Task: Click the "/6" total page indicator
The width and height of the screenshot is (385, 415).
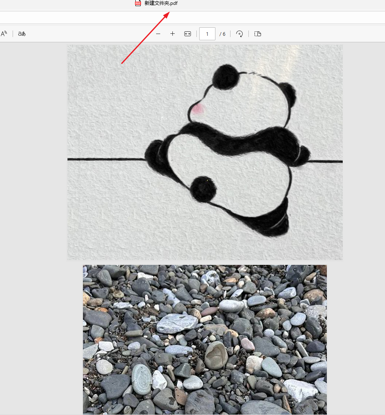Action: point(222,34)
